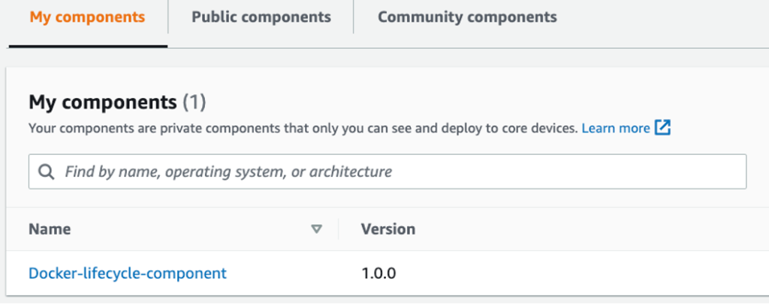Click the magnifier icon in the search box
The width and height of the screenshot is (769, 304).
(x=47, y=172)
